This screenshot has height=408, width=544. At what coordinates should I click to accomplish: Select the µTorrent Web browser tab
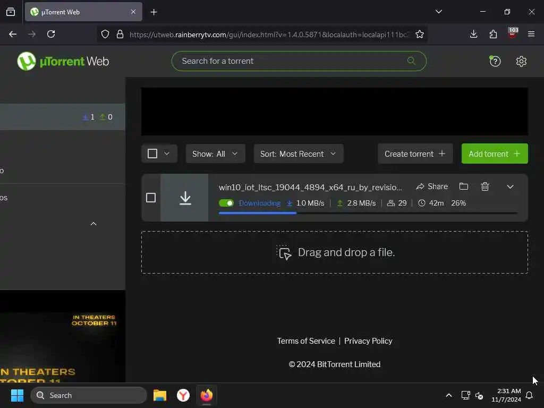point(83,12)
